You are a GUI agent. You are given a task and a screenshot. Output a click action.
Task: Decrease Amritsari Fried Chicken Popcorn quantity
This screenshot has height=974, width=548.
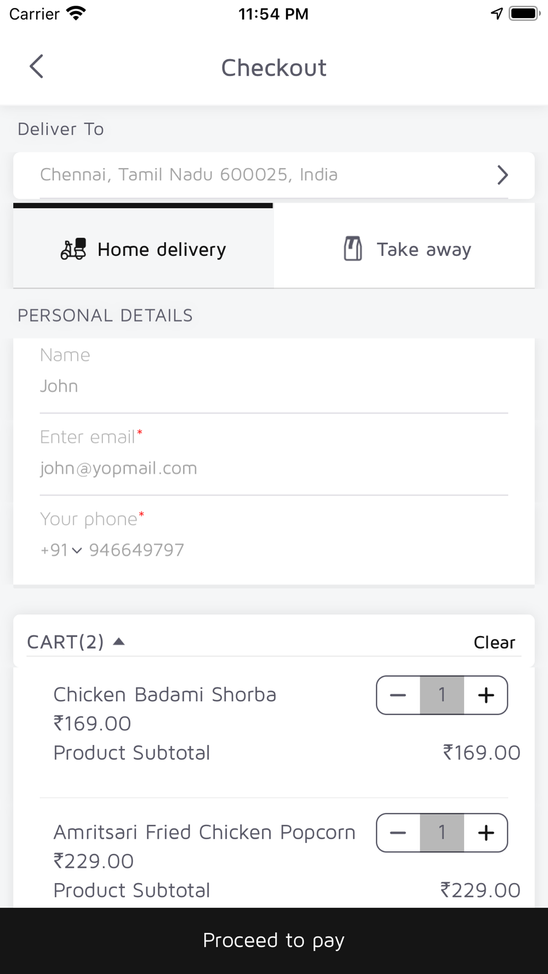point(398,833)
